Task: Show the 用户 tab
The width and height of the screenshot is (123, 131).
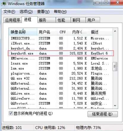Action: click(93, 20)
